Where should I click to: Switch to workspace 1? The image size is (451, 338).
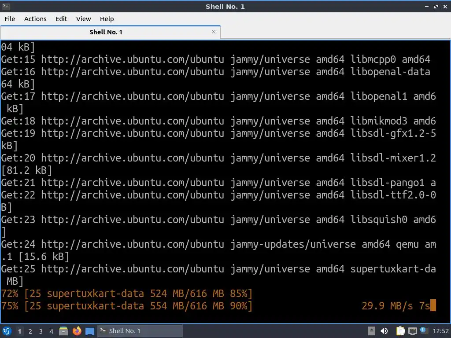[19, 331]
